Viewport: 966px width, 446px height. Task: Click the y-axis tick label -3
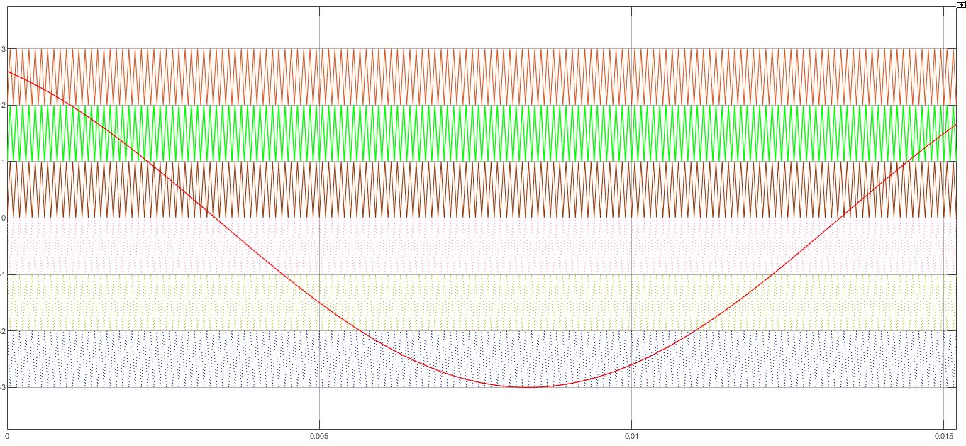[x=4, y=387]
